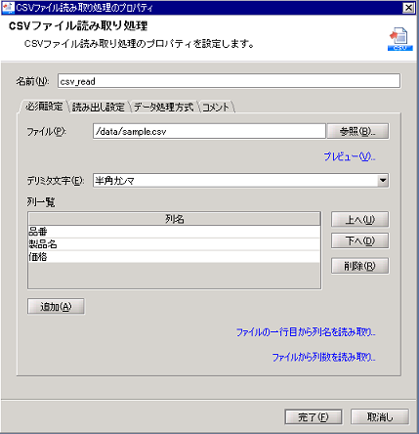419x434 pixels.
Task: Click the 削除(R) delete button
Action: (x=359, y=266)
